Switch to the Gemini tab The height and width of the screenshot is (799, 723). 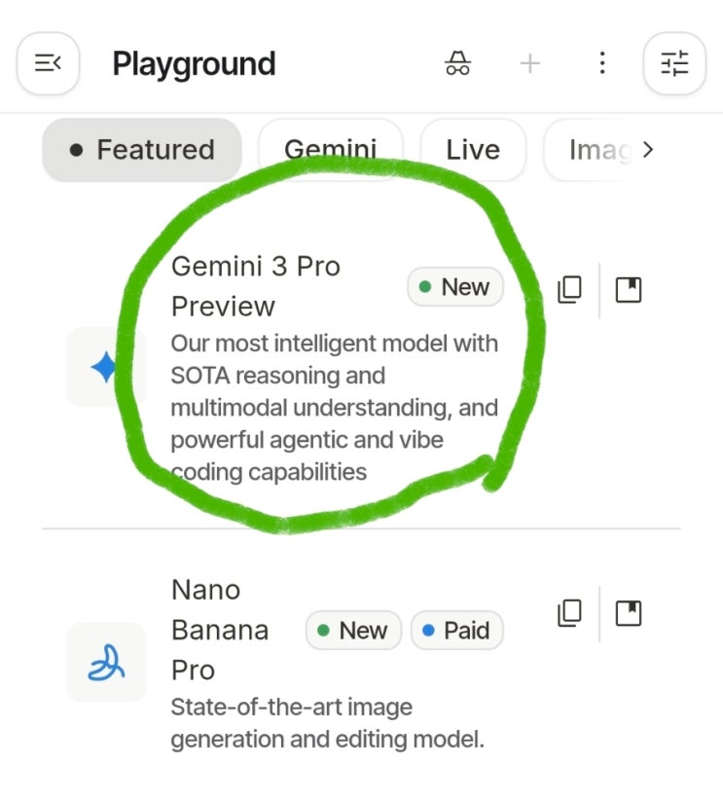[x=330, y=150]
